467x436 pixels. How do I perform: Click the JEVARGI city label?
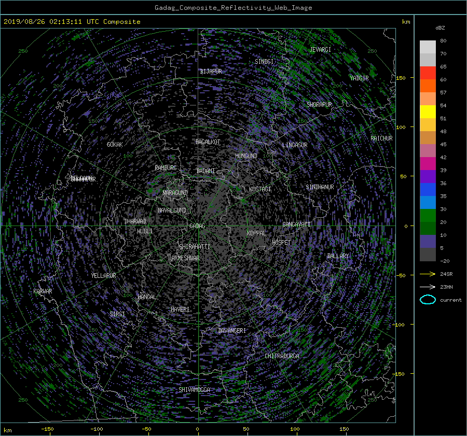[x=320, y=50]
